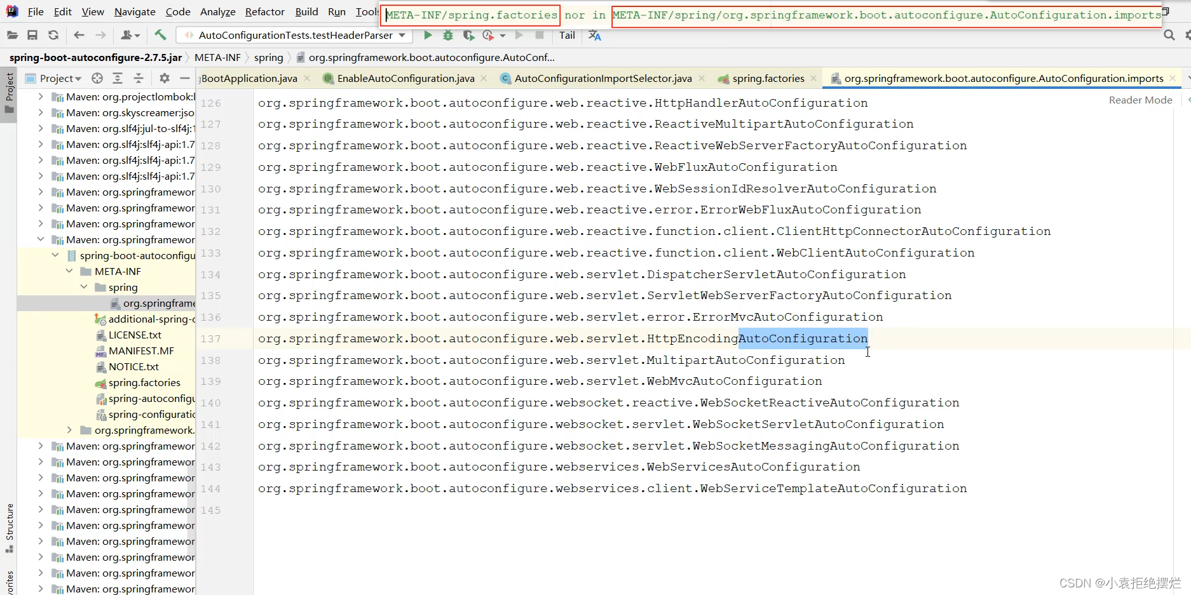Open the translate icon in the toolbar
This screenshot has height=595, width=1191.
[595, 36]
